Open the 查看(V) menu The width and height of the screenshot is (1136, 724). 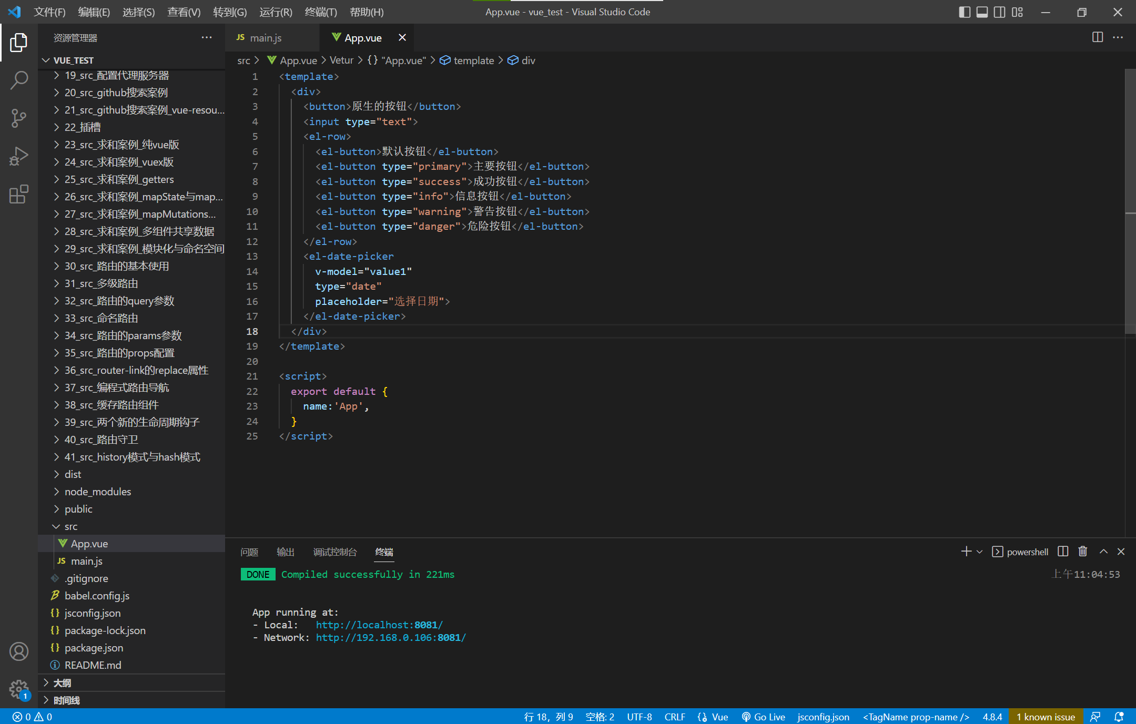[184, 12]
